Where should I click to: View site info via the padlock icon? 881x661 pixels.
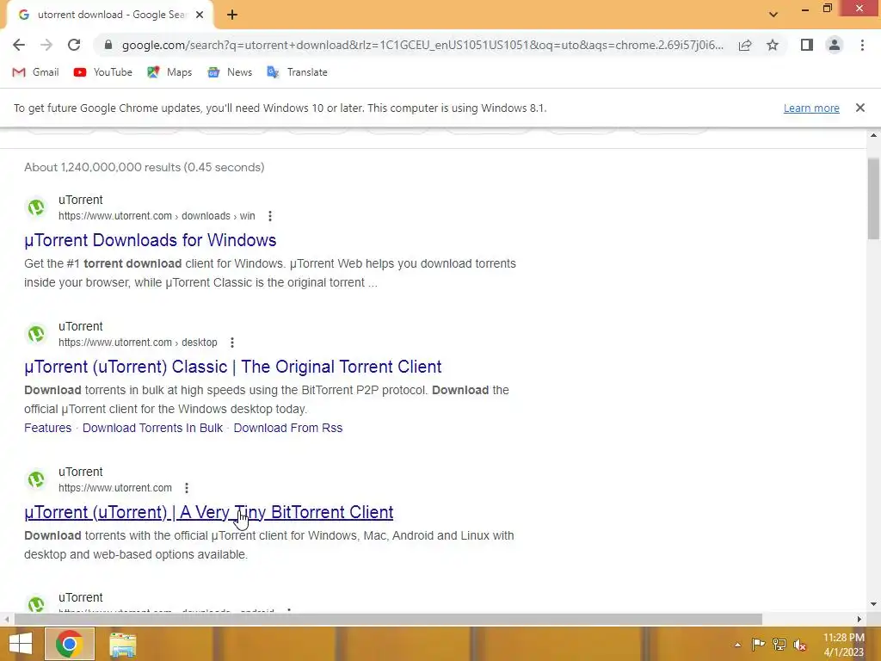click(x=108, y=45)
